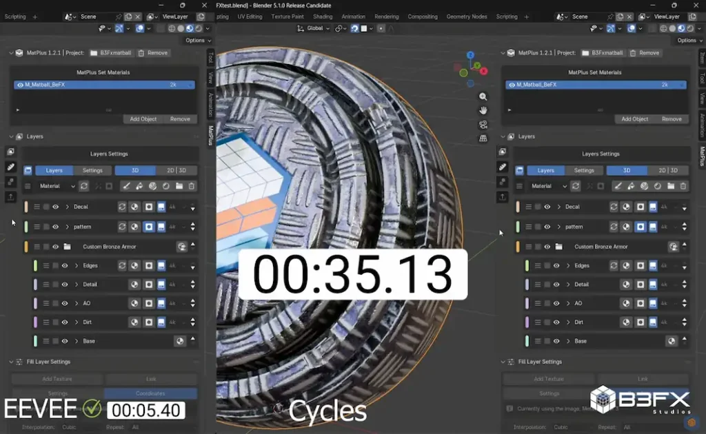This screenshot has width=706, height=434.
Task: Open the Global transform orientation dropdown
Action: [x=314, y=28]
